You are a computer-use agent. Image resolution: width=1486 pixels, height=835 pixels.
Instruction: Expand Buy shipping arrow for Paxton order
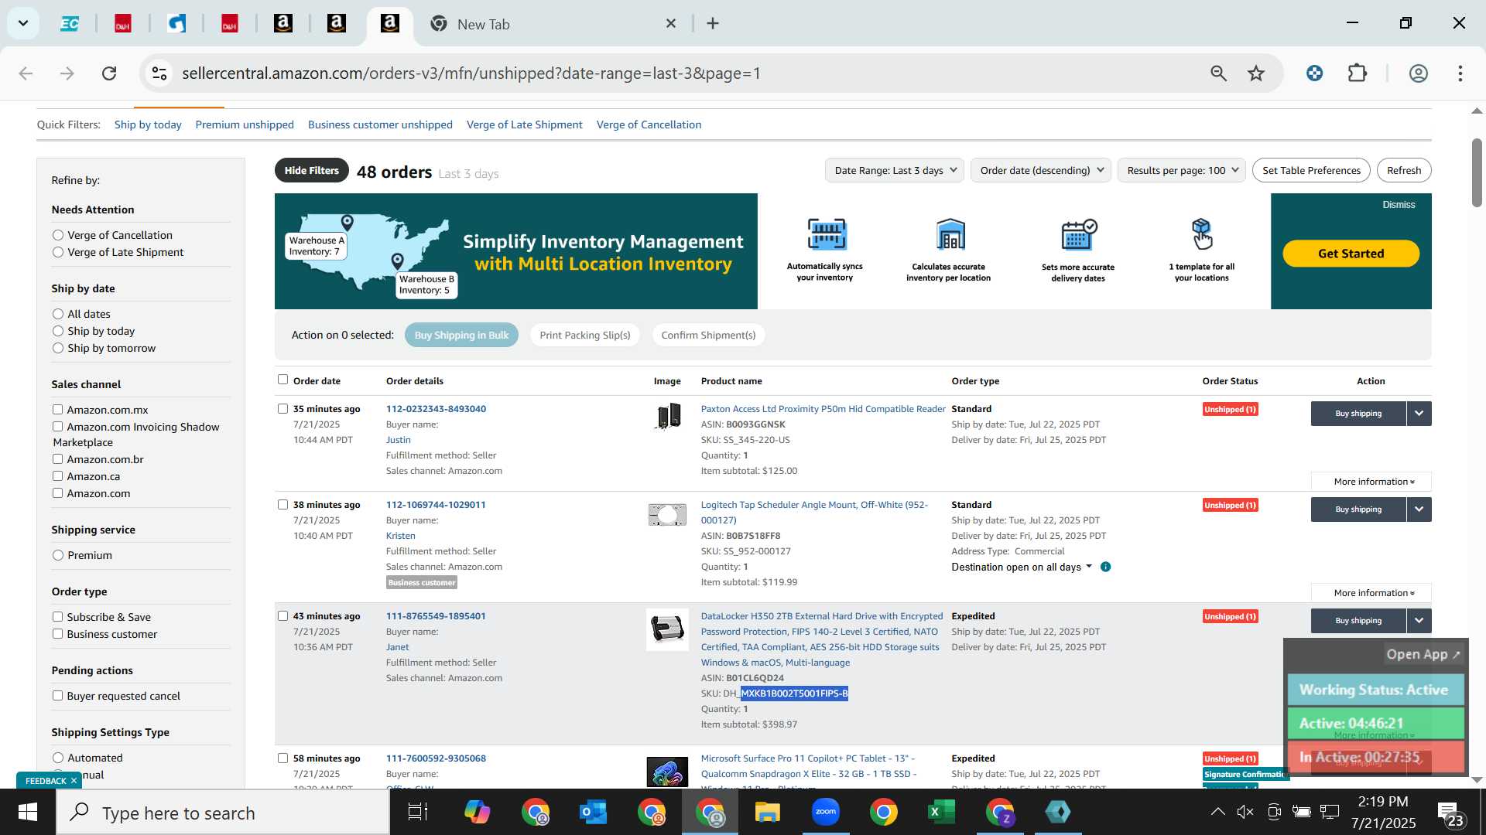pyautogui.click(x=1419, y=414)
